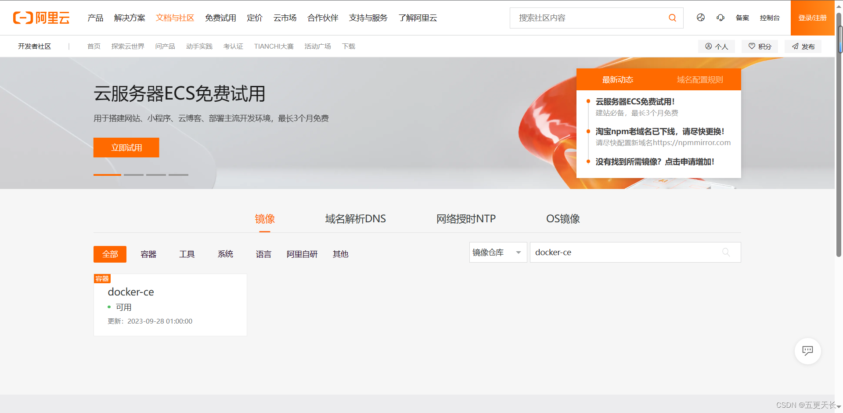This screenshot has height=413, width=843.
Task: Click the 立即试用 trial button
Action: (x=126, y=147)
